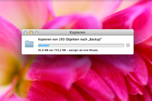Click the grey zoom button in title bar
152x101 pixels.
pos(37,32)
